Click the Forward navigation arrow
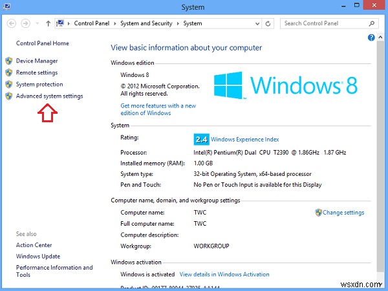Viewport: 388px width, 291px height. pyautogui.click(x=25, y=23)
